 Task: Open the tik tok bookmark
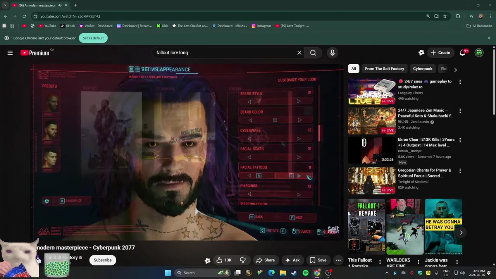(x=67, y=26)
